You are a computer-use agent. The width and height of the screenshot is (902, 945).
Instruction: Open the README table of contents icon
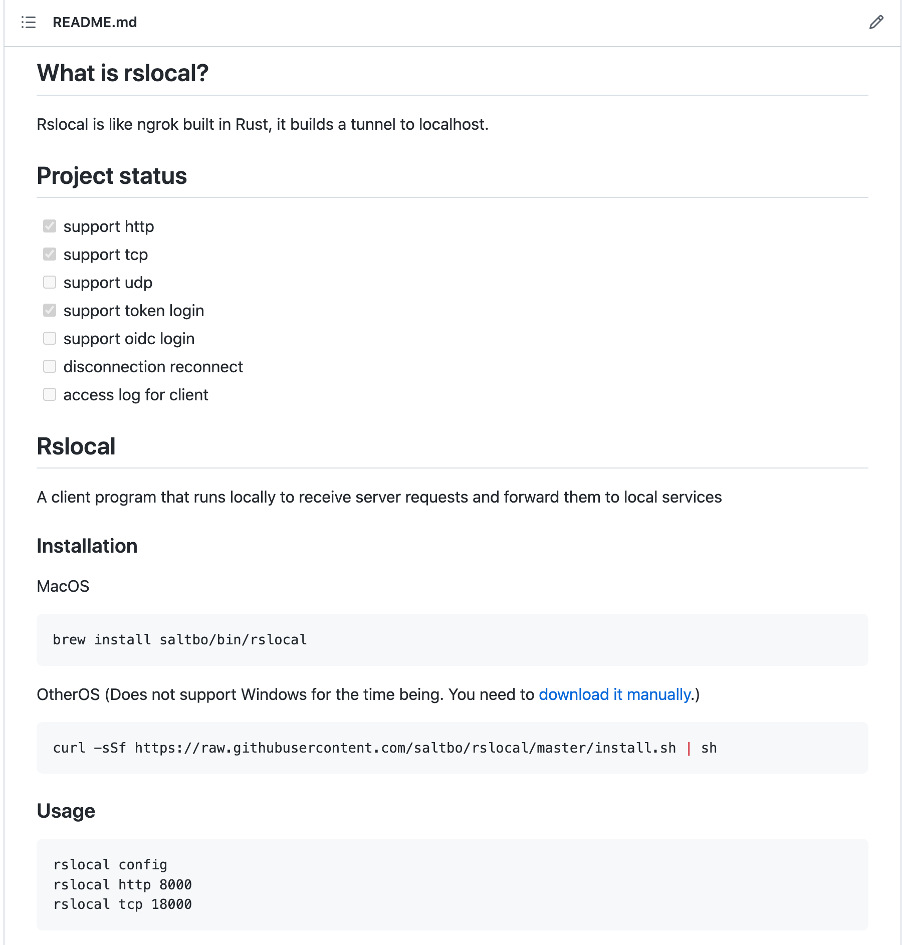point(29,22)
